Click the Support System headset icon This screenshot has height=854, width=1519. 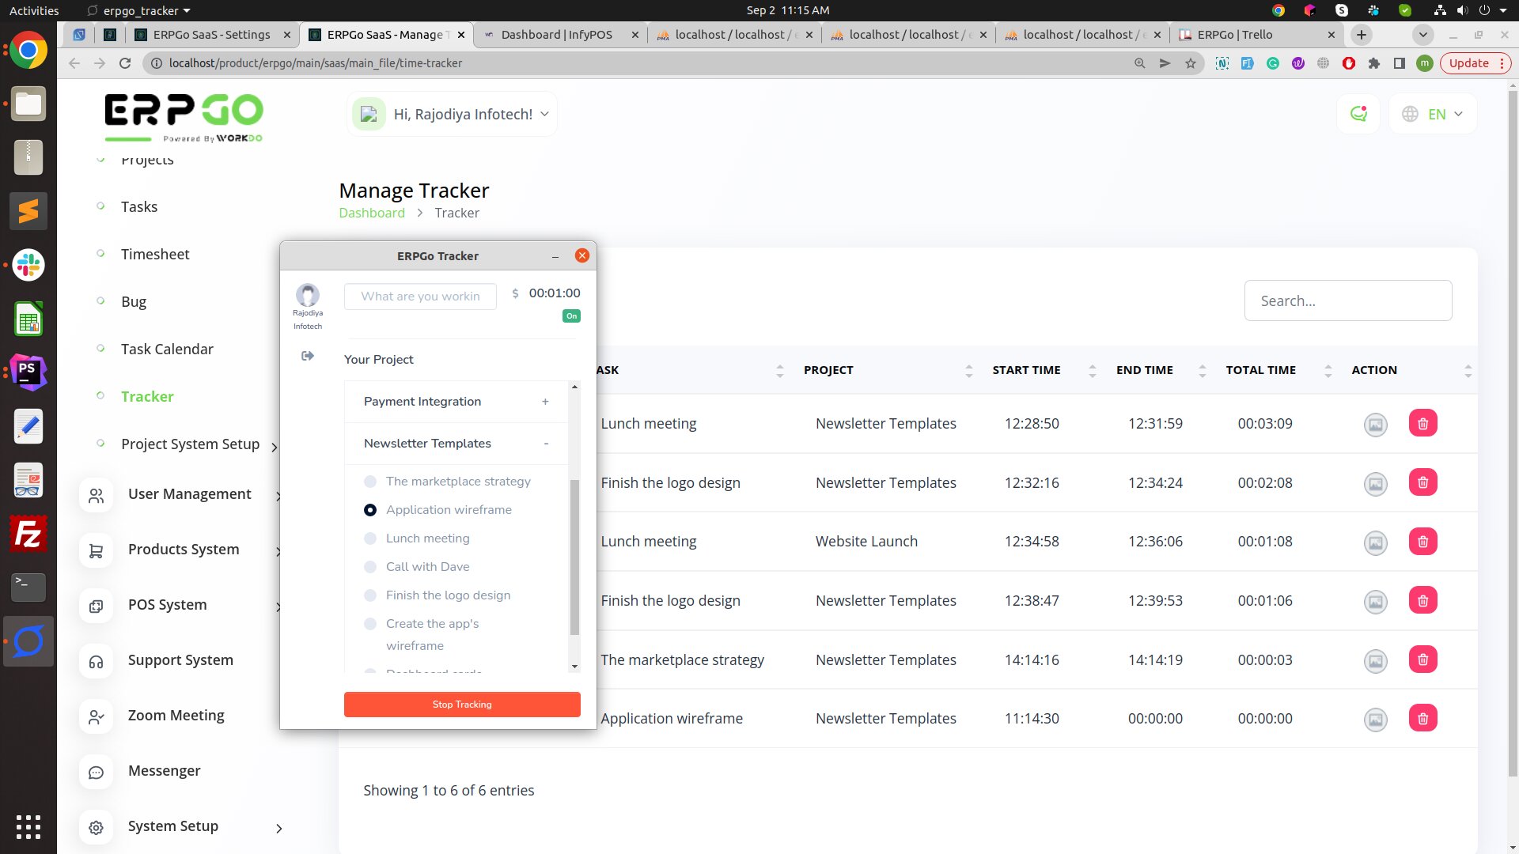[96, 661]
